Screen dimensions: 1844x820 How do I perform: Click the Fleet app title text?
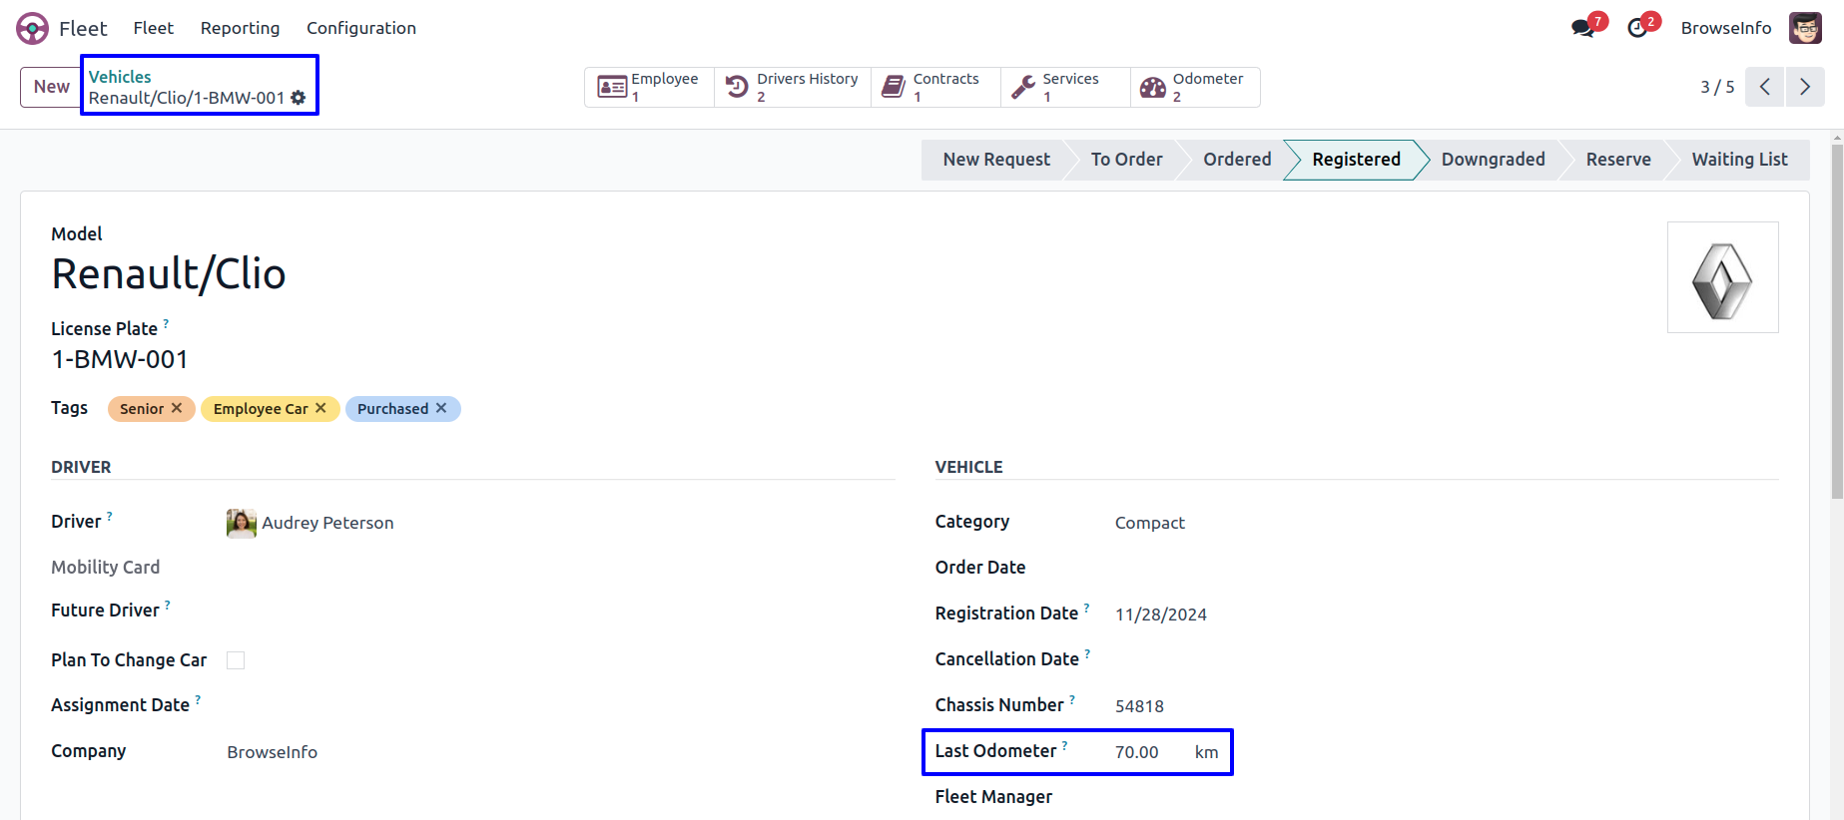point(83,28)
